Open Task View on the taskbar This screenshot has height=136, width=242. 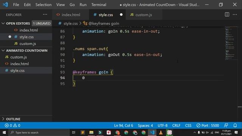74,133
